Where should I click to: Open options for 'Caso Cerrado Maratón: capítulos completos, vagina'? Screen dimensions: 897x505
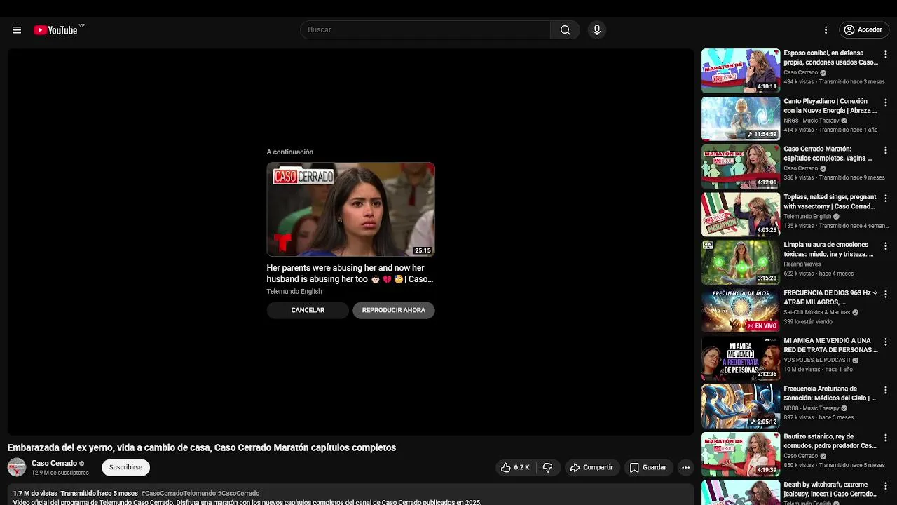tap(885, 150)
